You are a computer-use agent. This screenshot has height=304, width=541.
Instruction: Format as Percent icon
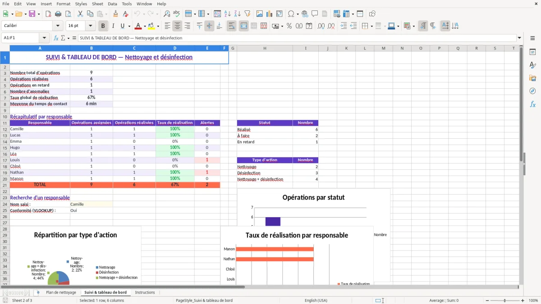click(x=289, y=26)
